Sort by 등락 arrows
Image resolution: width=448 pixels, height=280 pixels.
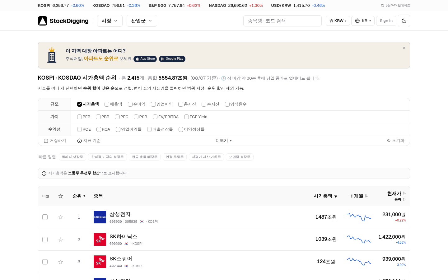point(404,199)
